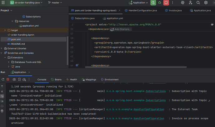This screenshot has width=215, height=127.
Task: Take thread dump camera icon
Action: point(14,79)
